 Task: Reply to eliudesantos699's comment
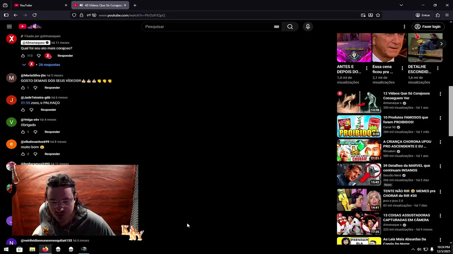tap(52, 154)
